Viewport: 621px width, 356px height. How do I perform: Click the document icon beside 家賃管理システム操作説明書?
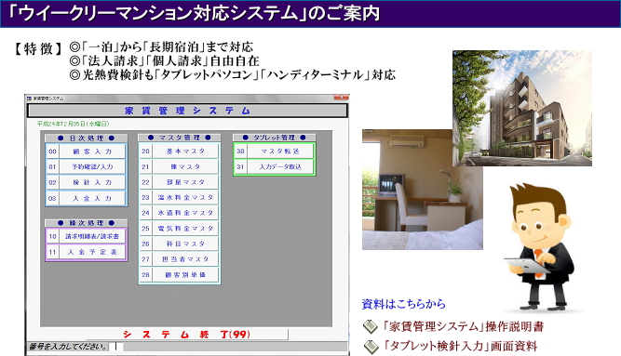(x=371, y=327)
